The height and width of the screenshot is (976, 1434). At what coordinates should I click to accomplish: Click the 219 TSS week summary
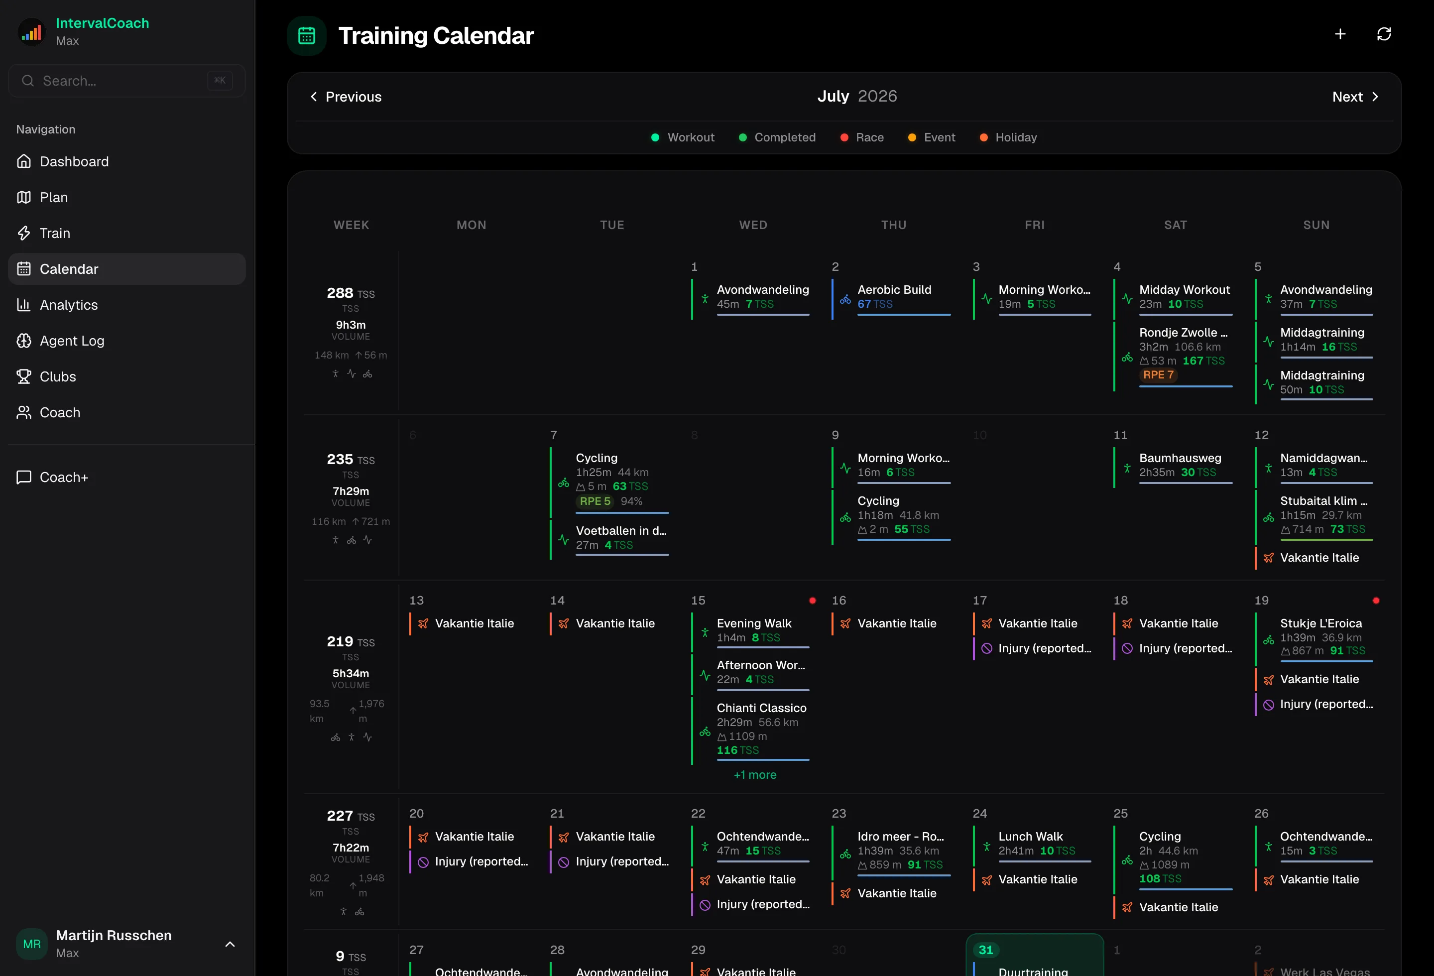351,688
